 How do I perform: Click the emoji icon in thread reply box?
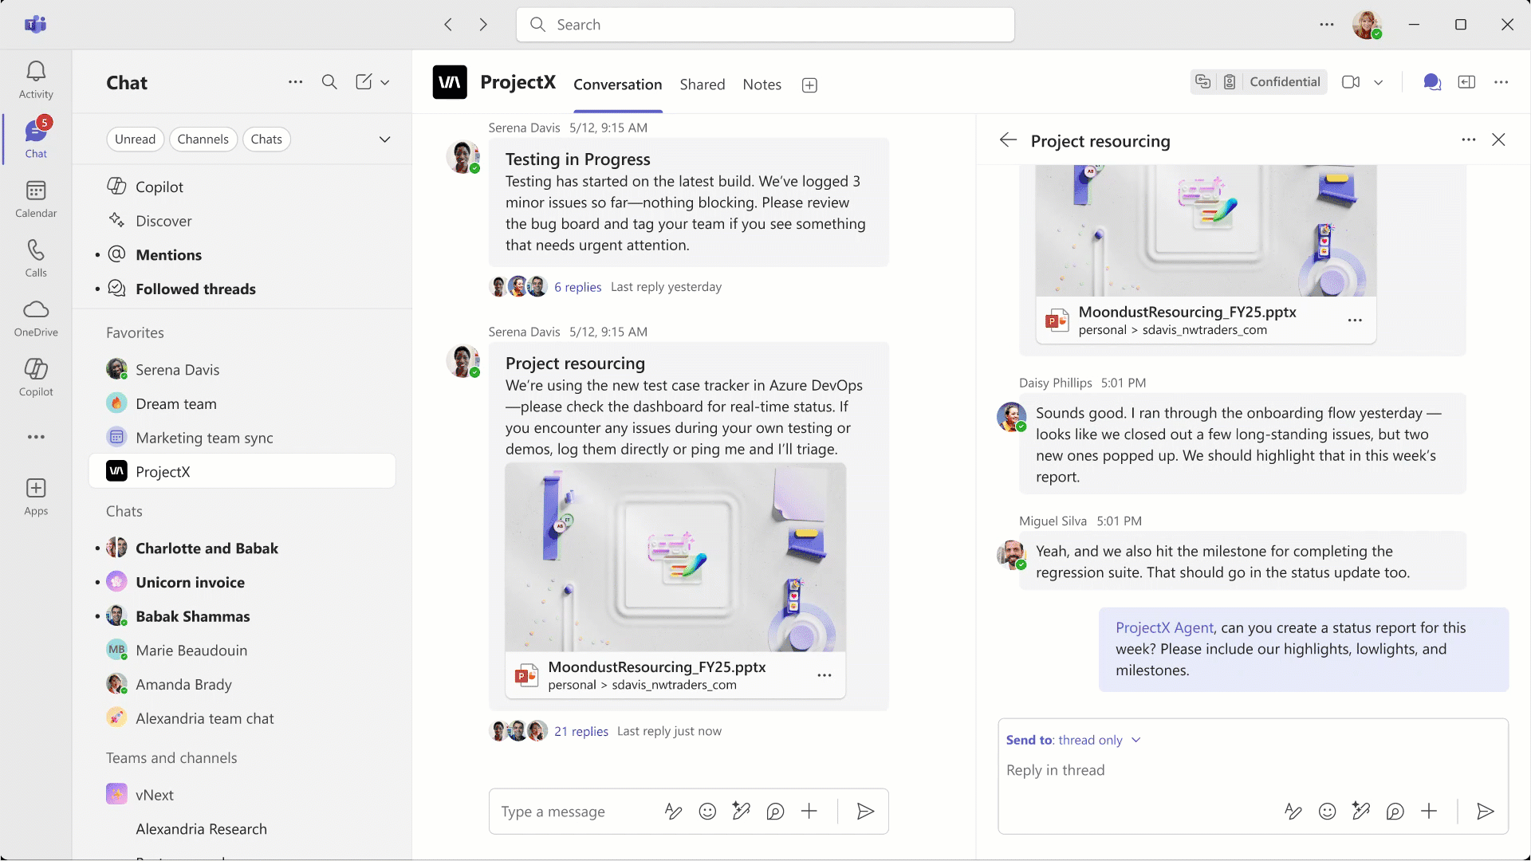1327,812
